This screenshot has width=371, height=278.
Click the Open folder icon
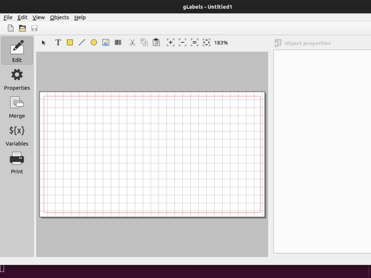tap(22, 28)
